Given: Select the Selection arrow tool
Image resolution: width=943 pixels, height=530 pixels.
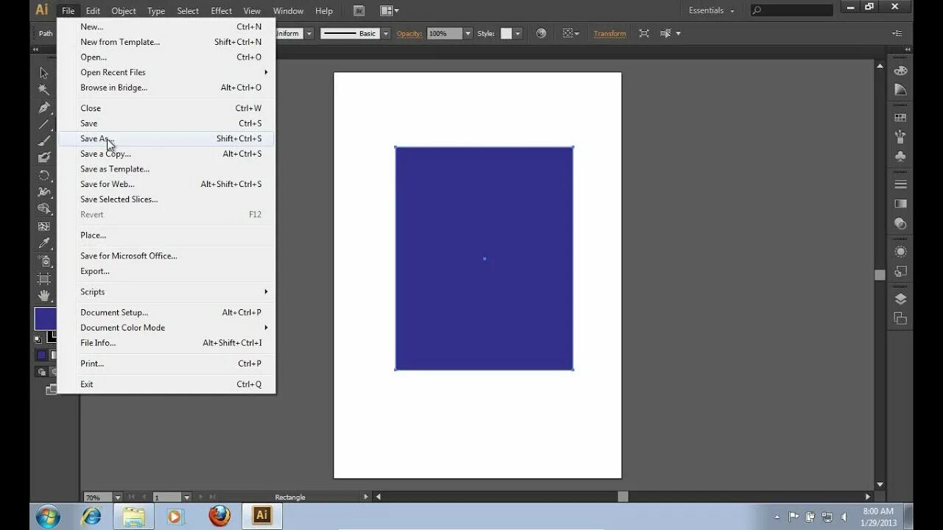Looking at the screenshot, I should click(x=44, y=73).
